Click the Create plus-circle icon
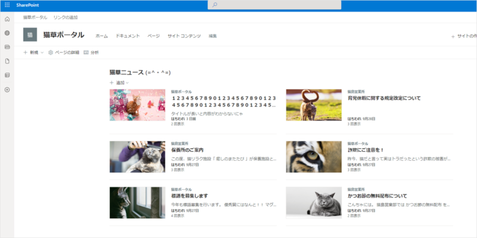The height and width of the screenshot is (238, 477). coord(7,90)
